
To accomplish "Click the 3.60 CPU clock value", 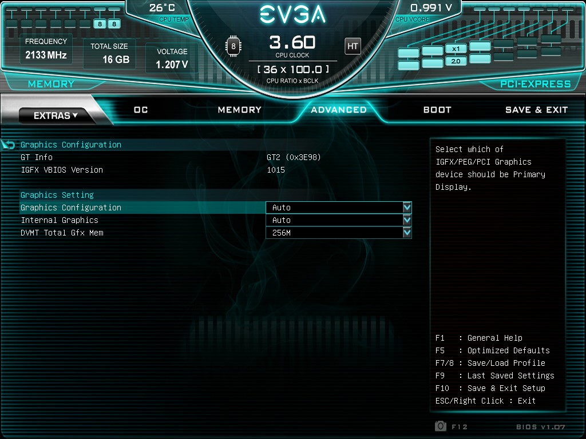I will point(292,42).
